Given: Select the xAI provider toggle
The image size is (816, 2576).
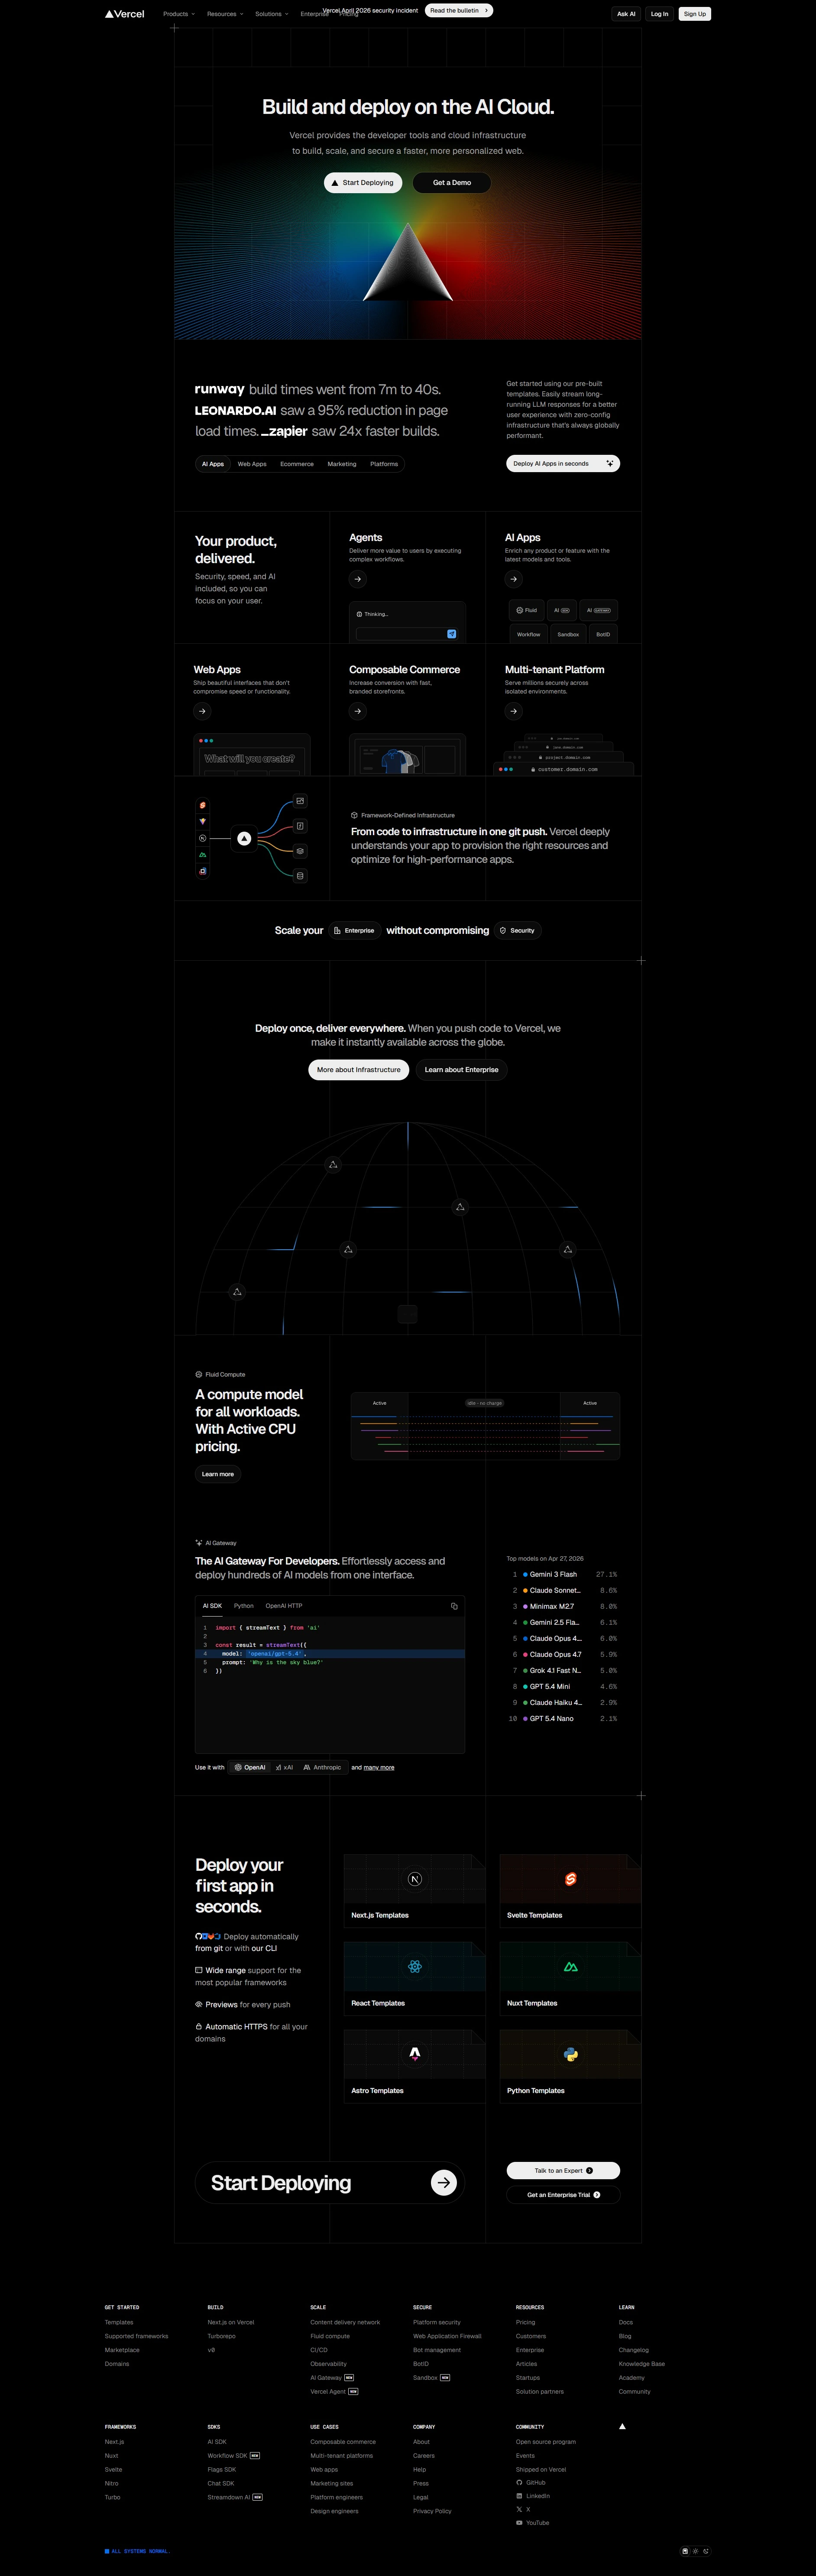Looking at the screenshot, I should tap(285, 1767).
